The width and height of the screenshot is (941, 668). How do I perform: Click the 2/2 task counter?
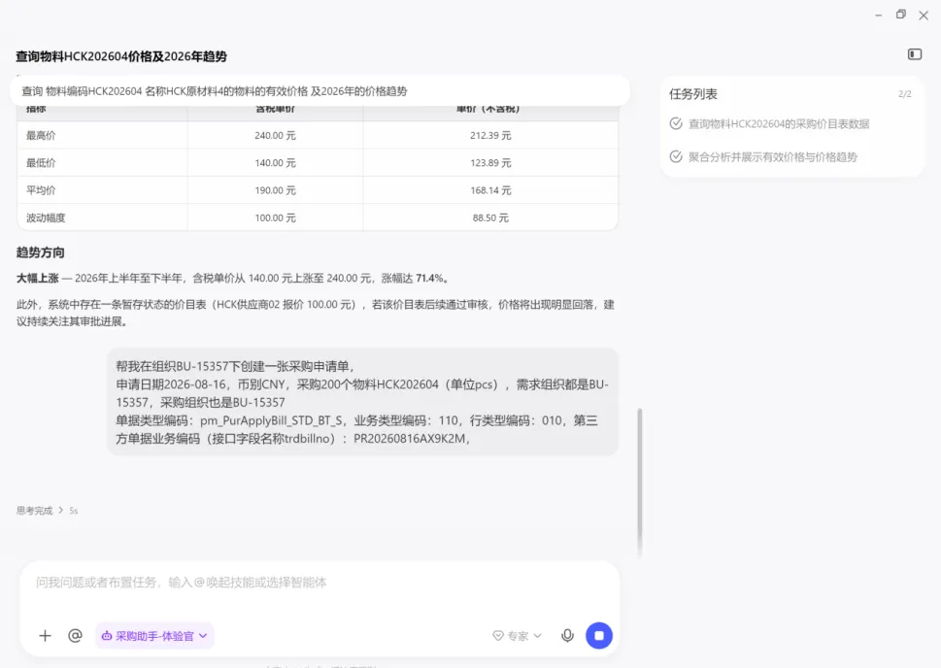click(904, 94)
